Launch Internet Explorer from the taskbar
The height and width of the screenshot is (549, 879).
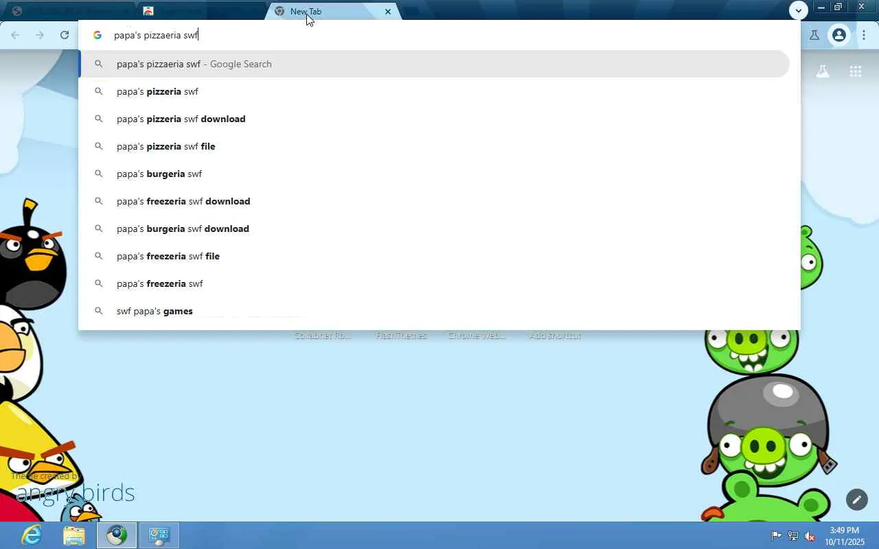coord(32,535)
